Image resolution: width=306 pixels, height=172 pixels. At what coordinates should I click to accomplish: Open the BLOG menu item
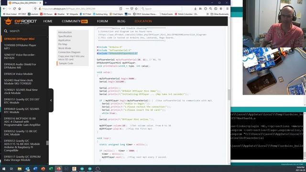point(121,21)
